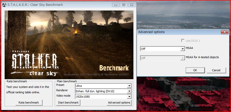This screenshot has width=231, height=112.
Task: Open Advanced options from the benchmark window
Action: coord(119,103)
